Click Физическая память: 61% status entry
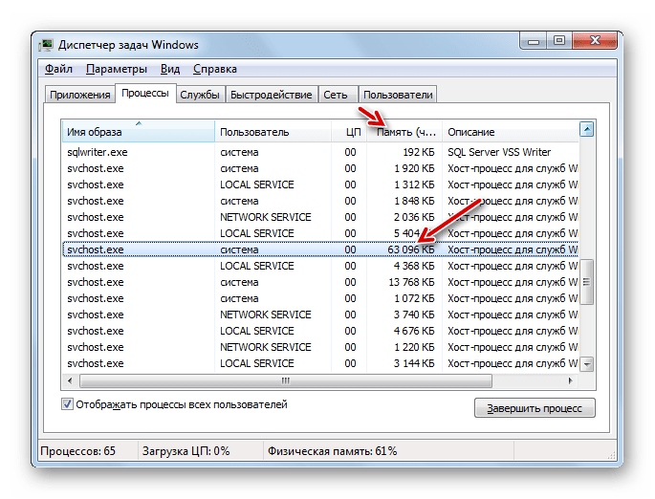Viewport: 655px width, 499px height. point(332,451)
